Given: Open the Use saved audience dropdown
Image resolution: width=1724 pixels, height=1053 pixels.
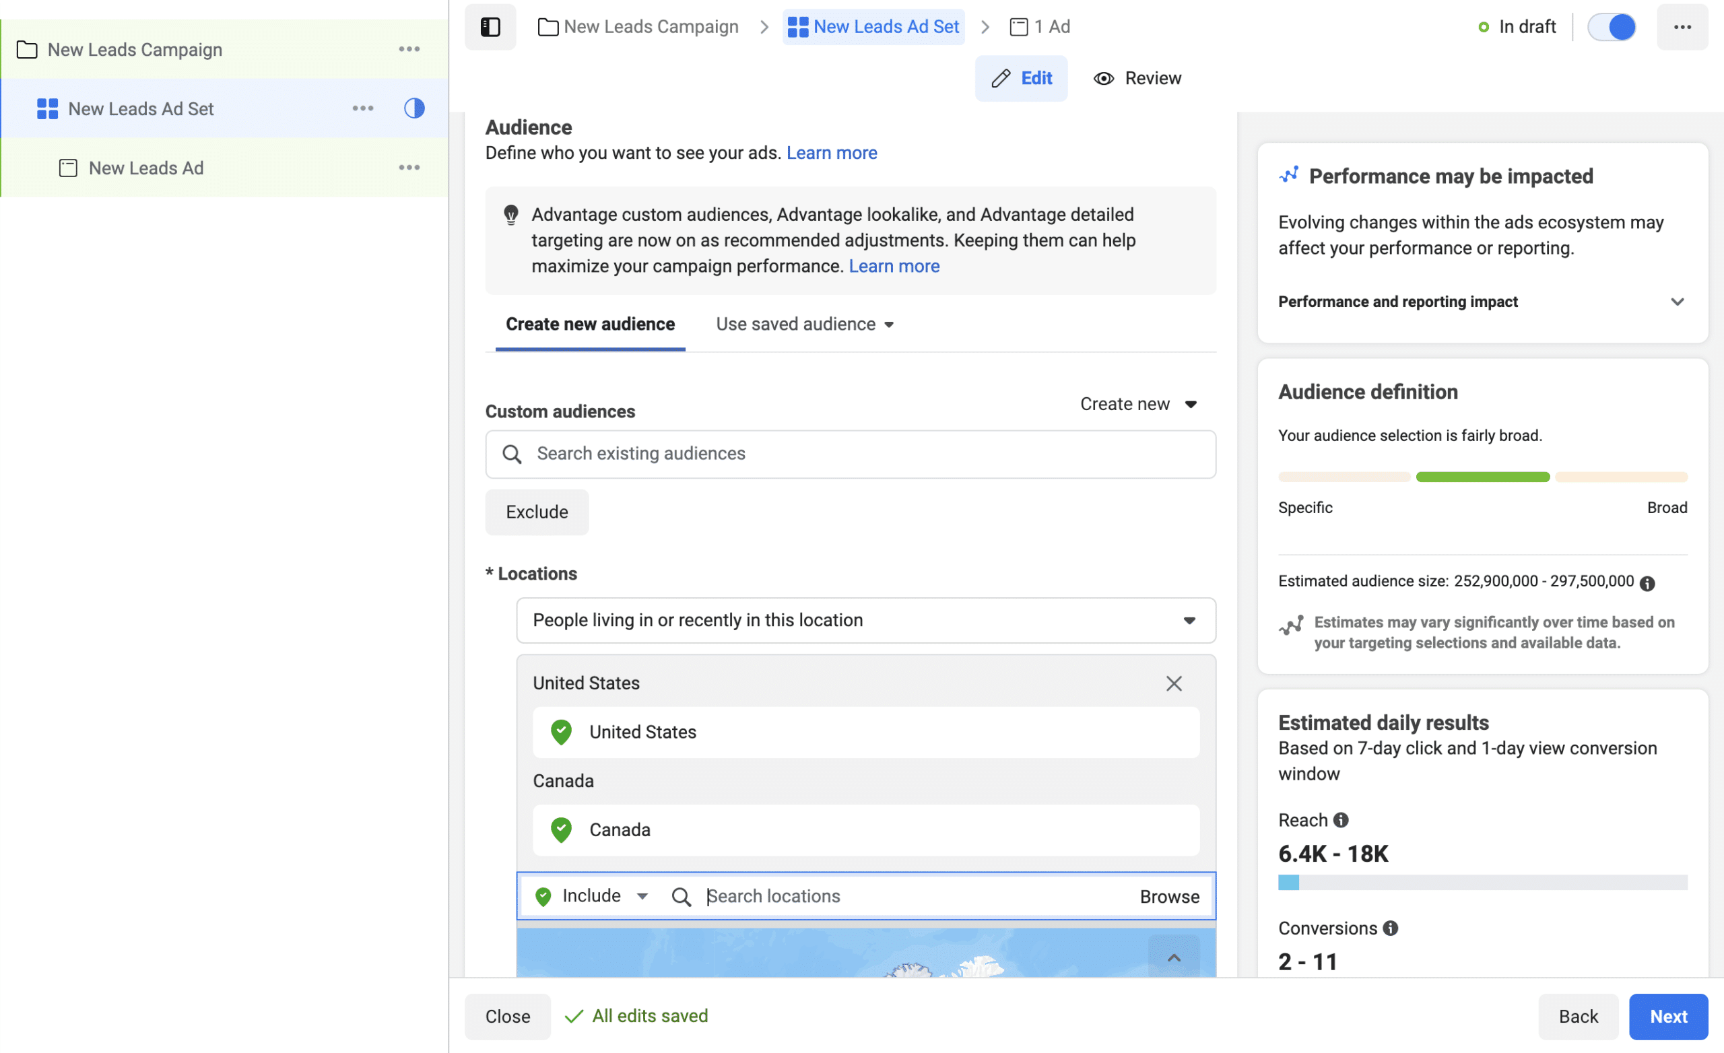Looking at the screenshot, I should [x=801, y=322].
